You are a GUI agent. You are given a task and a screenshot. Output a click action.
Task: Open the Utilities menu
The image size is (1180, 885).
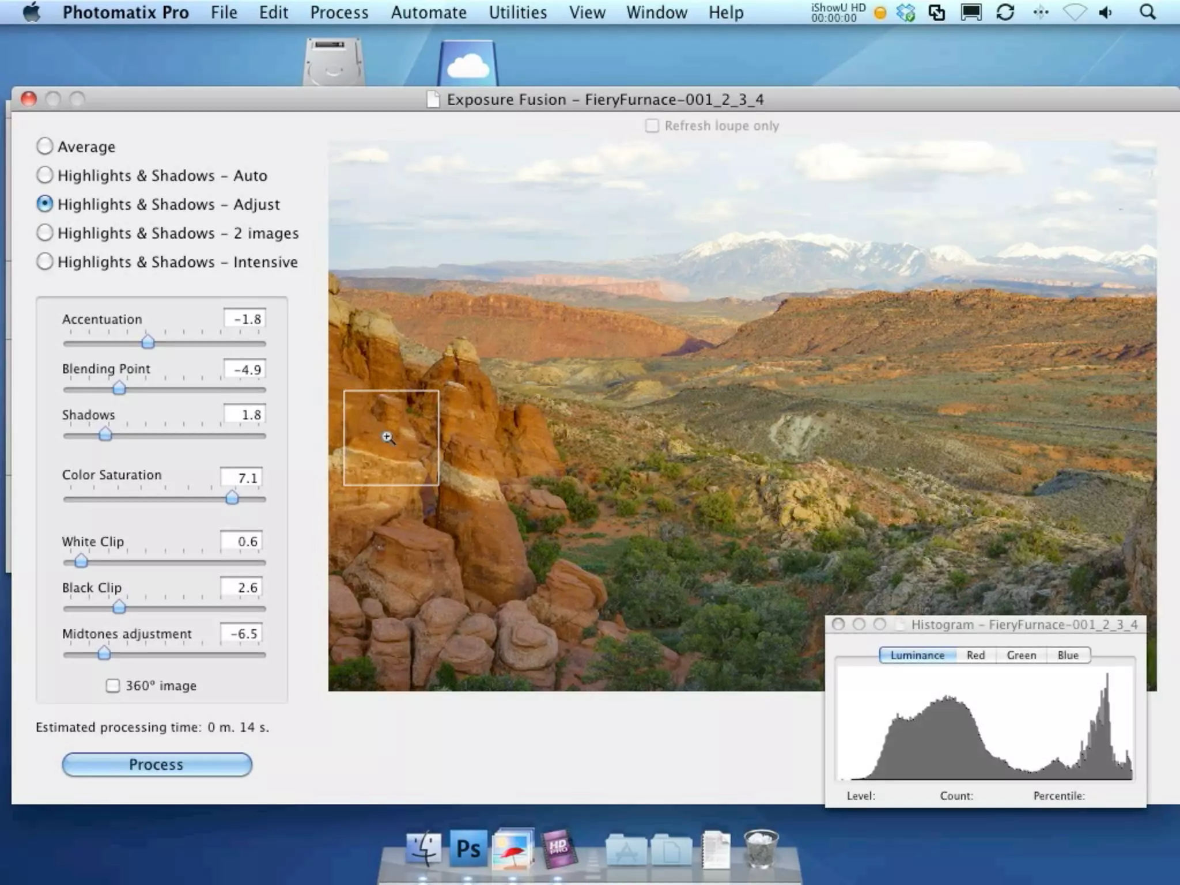tap(517, 13)
